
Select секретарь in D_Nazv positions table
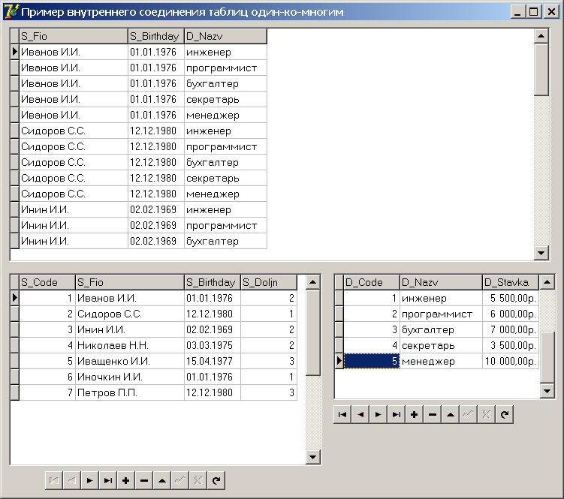441,345
